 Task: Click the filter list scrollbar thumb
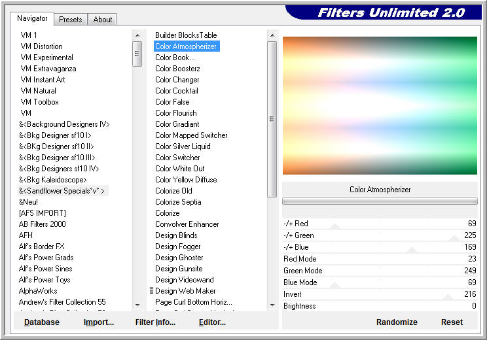coord(272,119)
